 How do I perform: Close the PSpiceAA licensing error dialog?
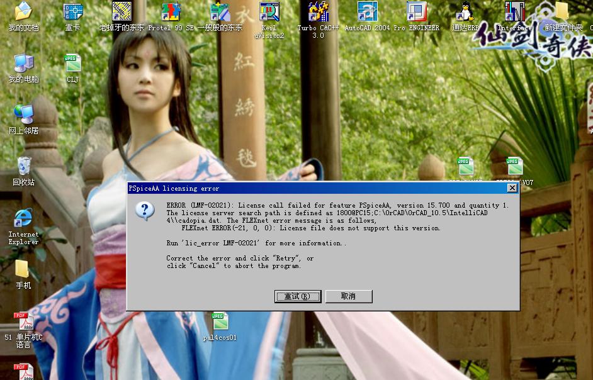tap(512, 188)
